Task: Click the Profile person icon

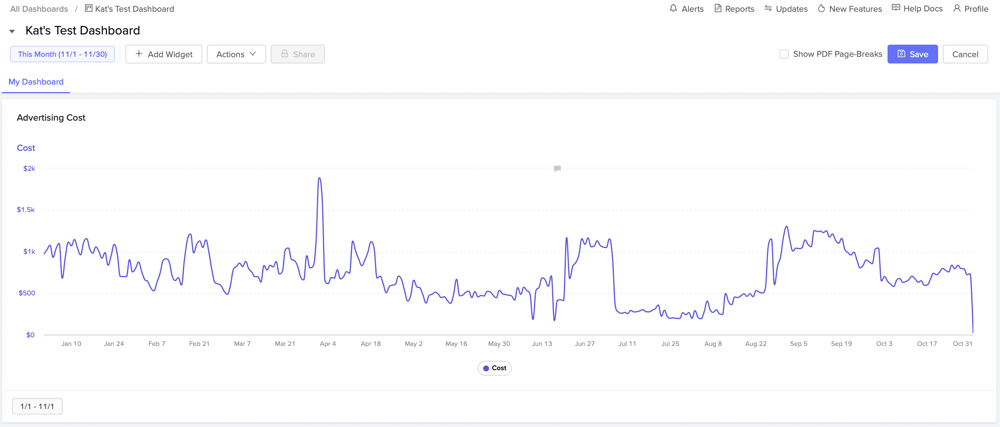Action: tap(957, 8)
